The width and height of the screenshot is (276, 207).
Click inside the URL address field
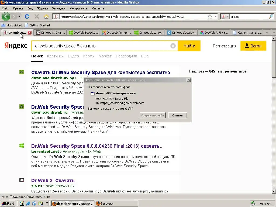(133, 16)
